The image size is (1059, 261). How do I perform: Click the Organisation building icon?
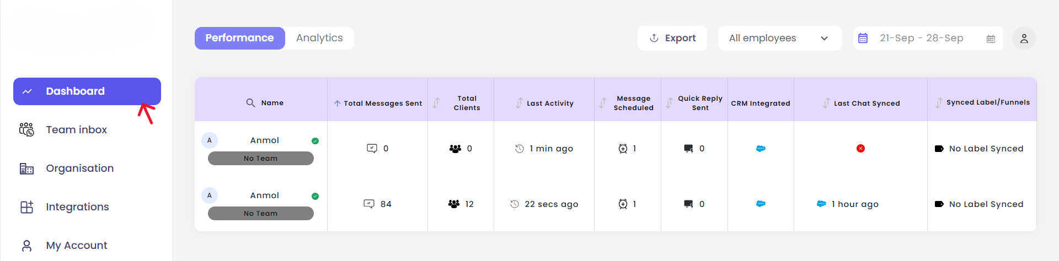click(26, 168)
